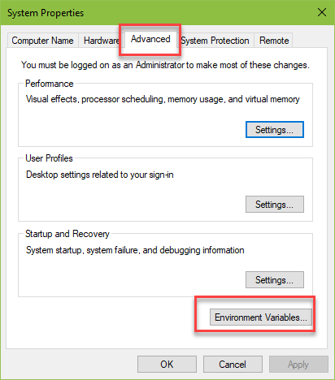Close the System Properties dialog
Image resolution: width=335 pixels, height=380 pixels.
pyautogui.click(x=322, y=12)
